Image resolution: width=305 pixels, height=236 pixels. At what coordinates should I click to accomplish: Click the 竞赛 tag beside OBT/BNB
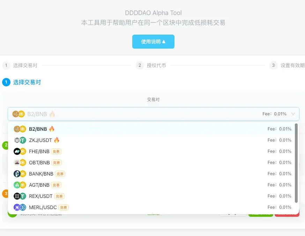(x=57, y=163)
